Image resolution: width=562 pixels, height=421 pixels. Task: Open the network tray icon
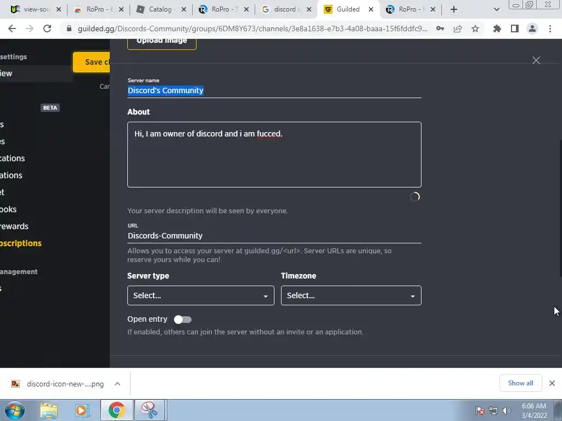[x=493, y=411]
